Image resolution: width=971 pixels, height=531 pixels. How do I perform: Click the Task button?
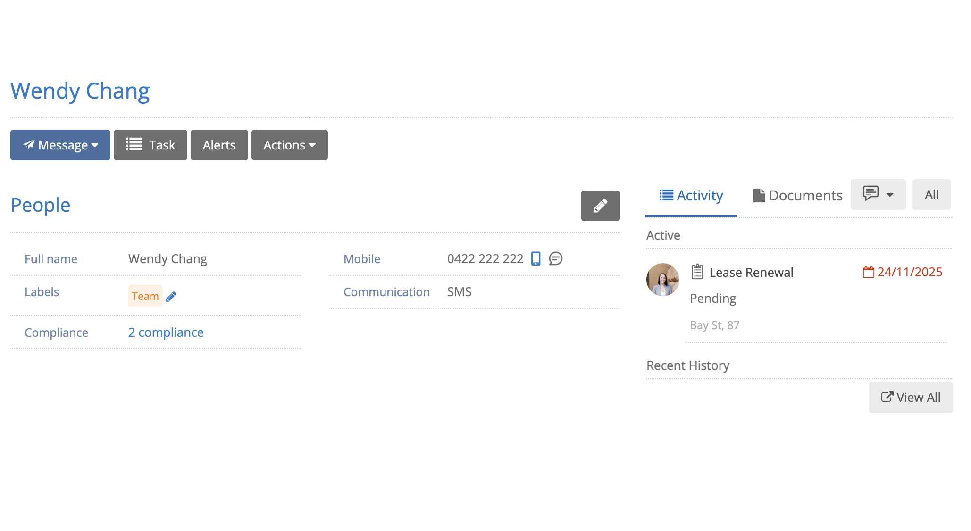tap(151, 145)
